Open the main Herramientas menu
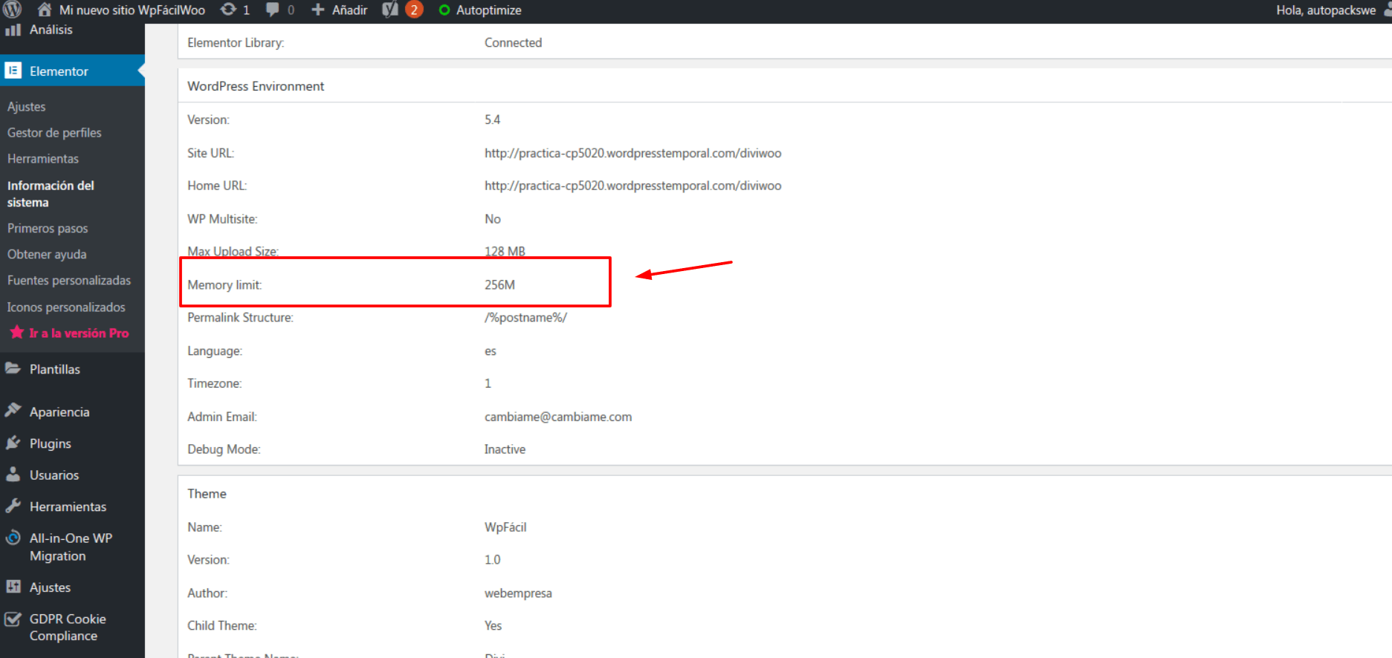Screen dimensions: 1392x658 (x=68, y=506)
